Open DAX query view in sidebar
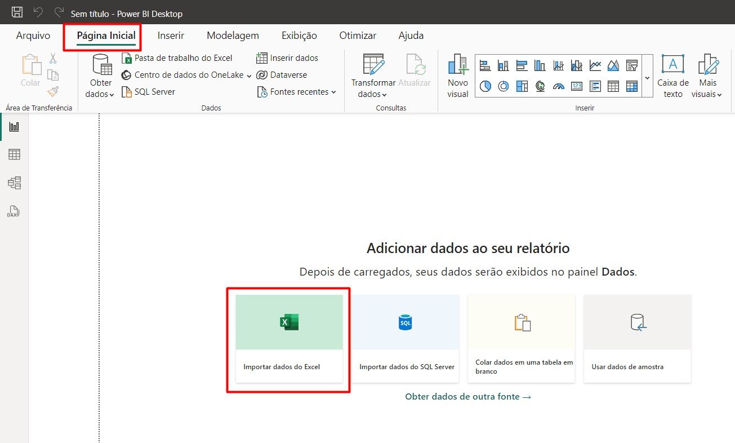Viewport: 735px width, 443px height. [14, 211]
